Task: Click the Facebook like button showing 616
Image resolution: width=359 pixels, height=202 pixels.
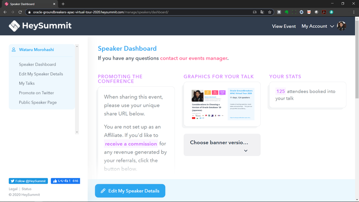Action: pos(65,181)
